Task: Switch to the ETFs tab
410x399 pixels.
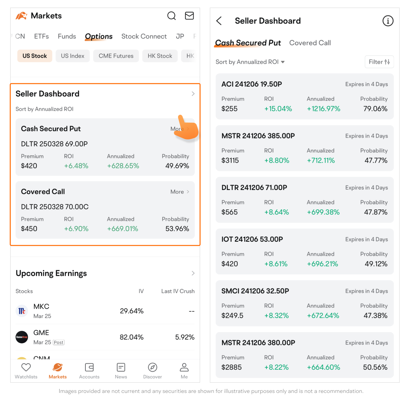Action: [41, 36]
